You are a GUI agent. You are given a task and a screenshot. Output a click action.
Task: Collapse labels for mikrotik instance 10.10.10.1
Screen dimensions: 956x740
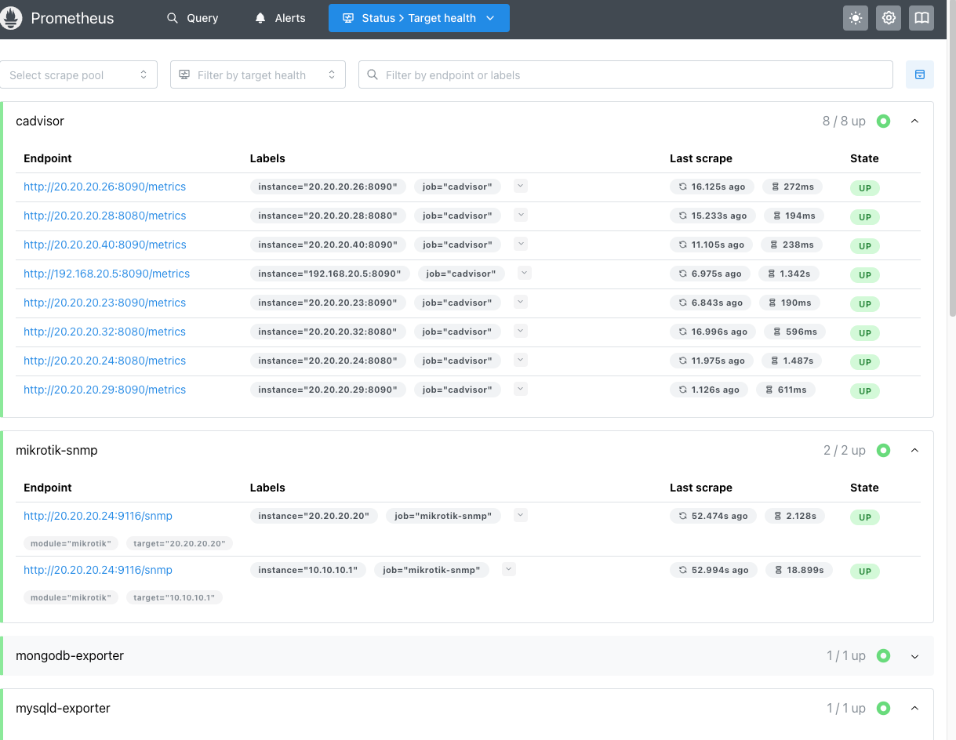(509, 569)
